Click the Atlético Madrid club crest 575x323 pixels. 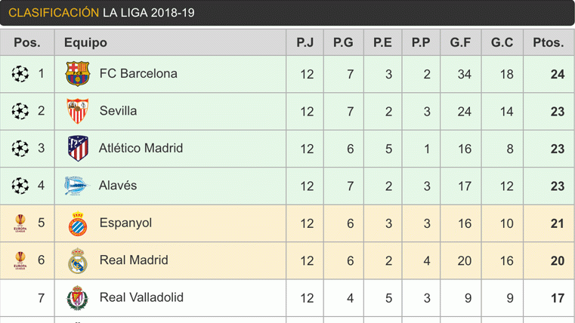[77, 148]
